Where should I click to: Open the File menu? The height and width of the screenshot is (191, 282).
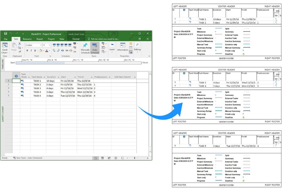click(6, 39)
